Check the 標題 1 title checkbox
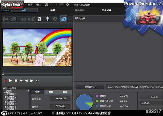The height and width of the screenshot is (116, 163). 8,94
